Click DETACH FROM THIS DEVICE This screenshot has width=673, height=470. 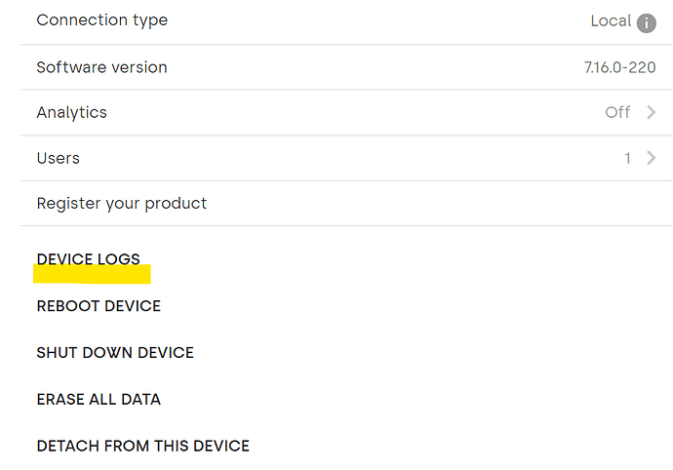(143, 446)
